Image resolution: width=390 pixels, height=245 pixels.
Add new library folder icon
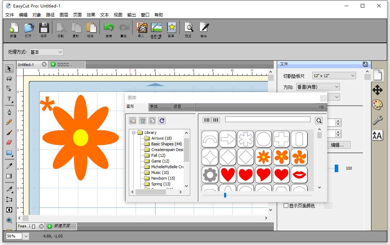point(133,121)
